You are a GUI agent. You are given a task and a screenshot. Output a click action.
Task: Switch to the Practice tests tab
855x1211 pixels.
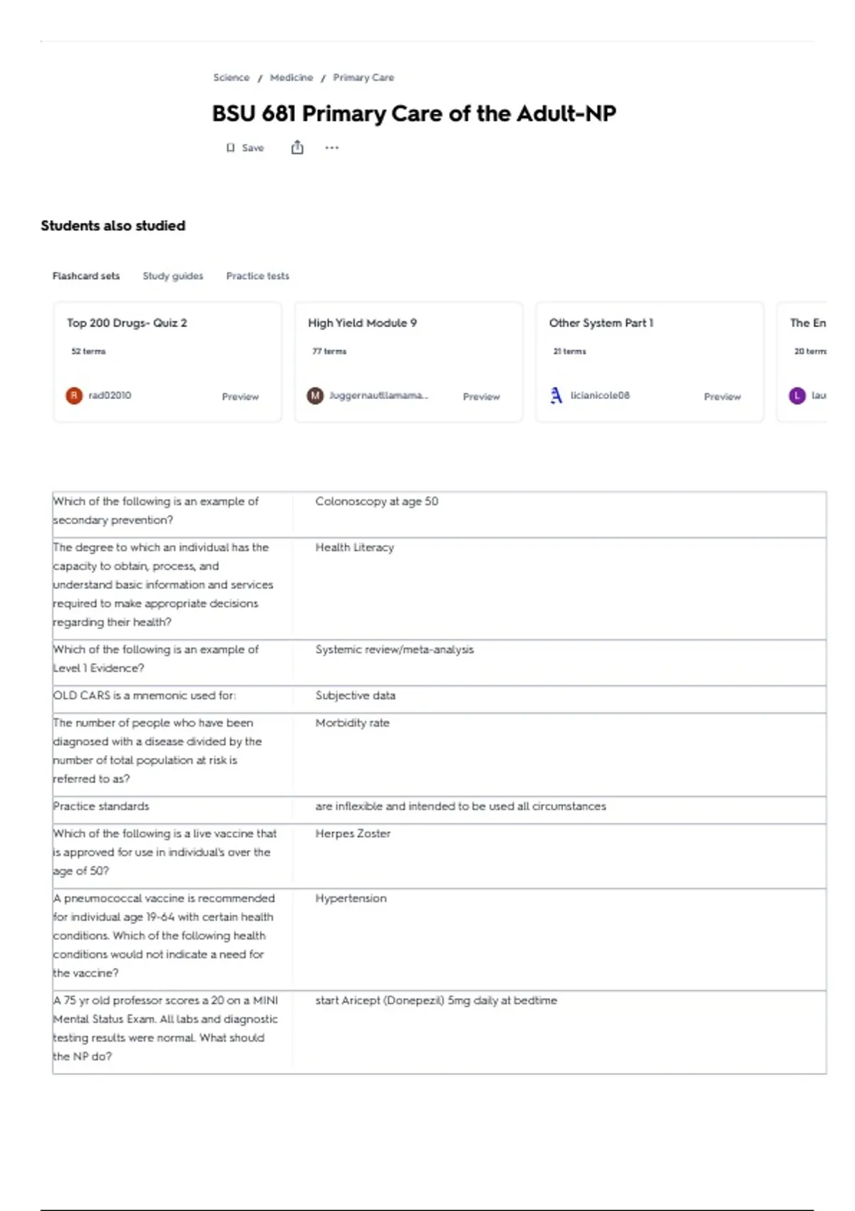(x=258, y=276)
